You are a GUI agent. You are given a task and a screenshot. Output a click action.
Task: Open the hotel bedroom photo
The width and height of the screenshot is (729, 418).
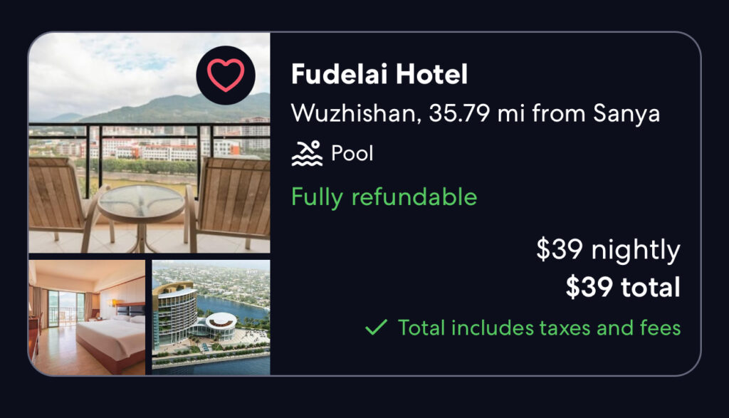(87, 318)
